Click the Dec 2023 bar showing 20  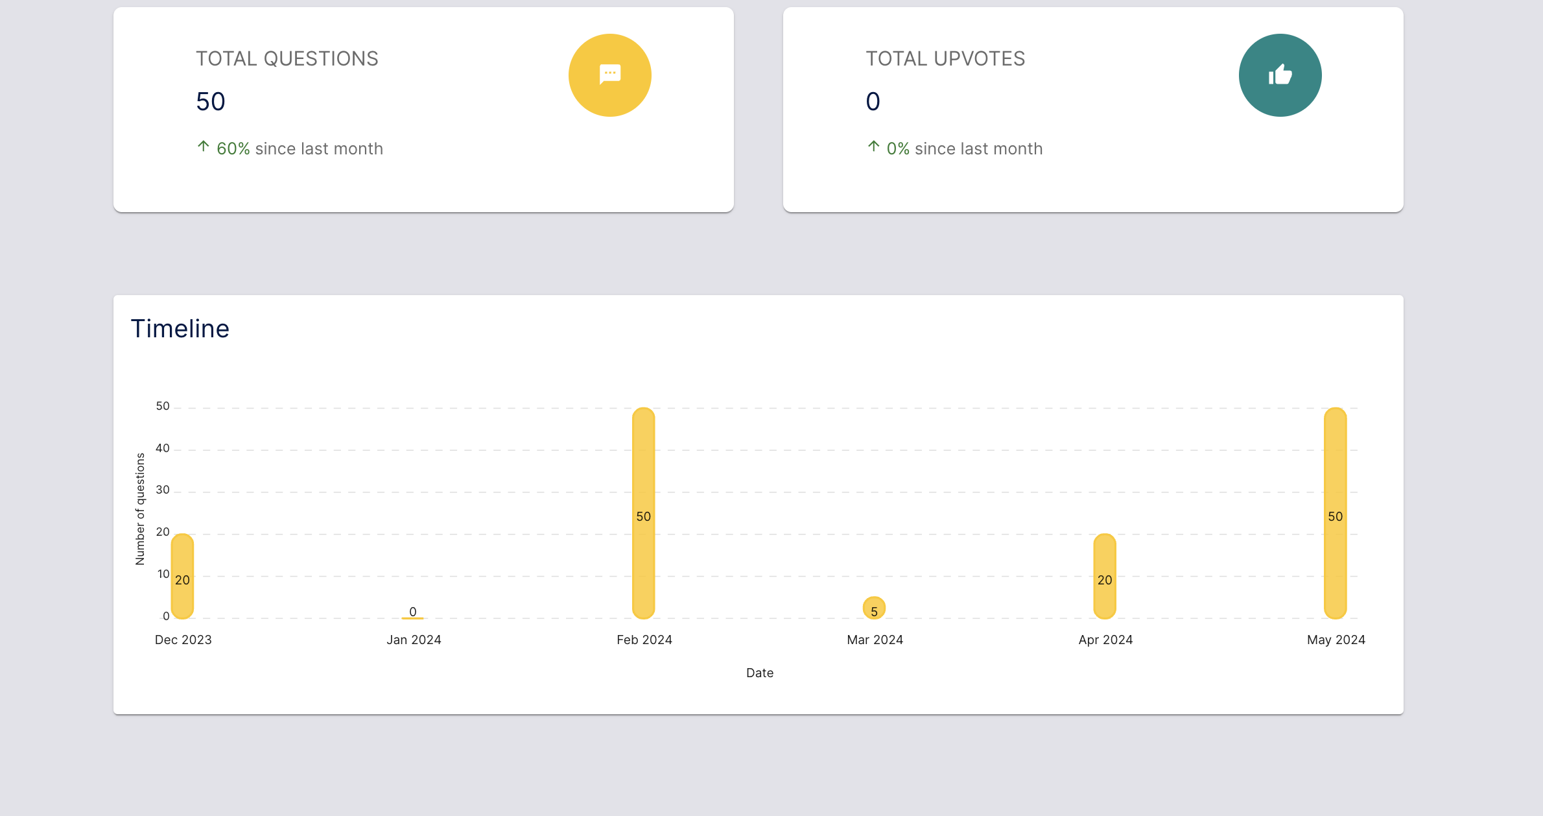coord(182,575)
